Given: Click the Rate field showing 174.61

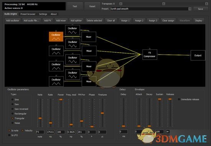Looking at the screenshot, I should coord(51,132).
